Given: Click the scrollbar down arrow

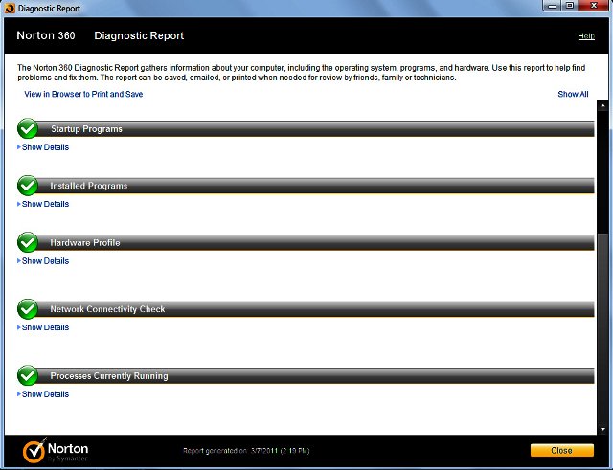Looking at the screenshot, I should pyautogui.click(x=602, y=429).
